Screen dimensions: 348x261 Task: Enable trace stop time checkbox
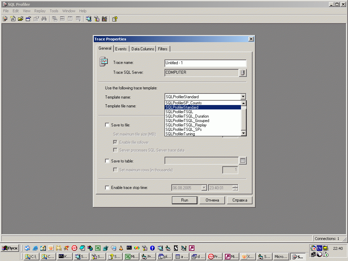point(107,188)
